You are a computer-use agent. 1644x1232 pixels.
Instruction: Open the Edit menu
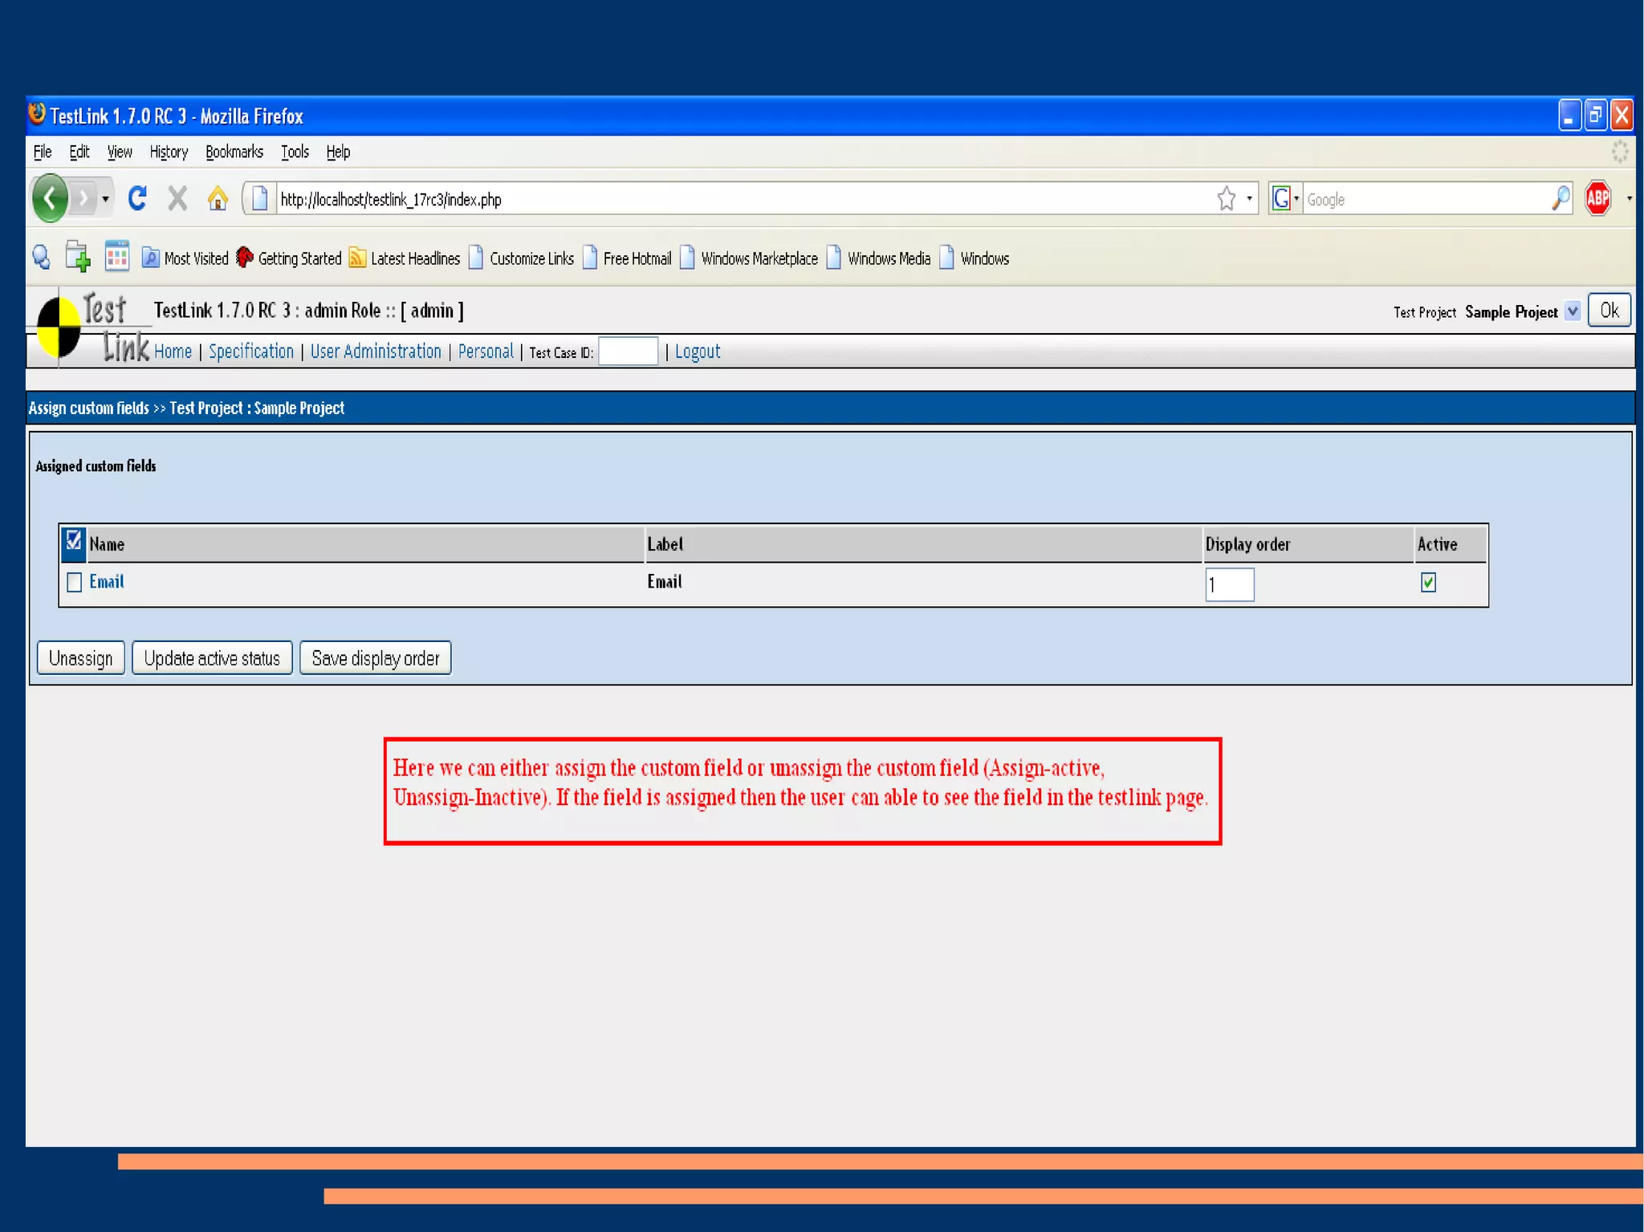point(79,152)
